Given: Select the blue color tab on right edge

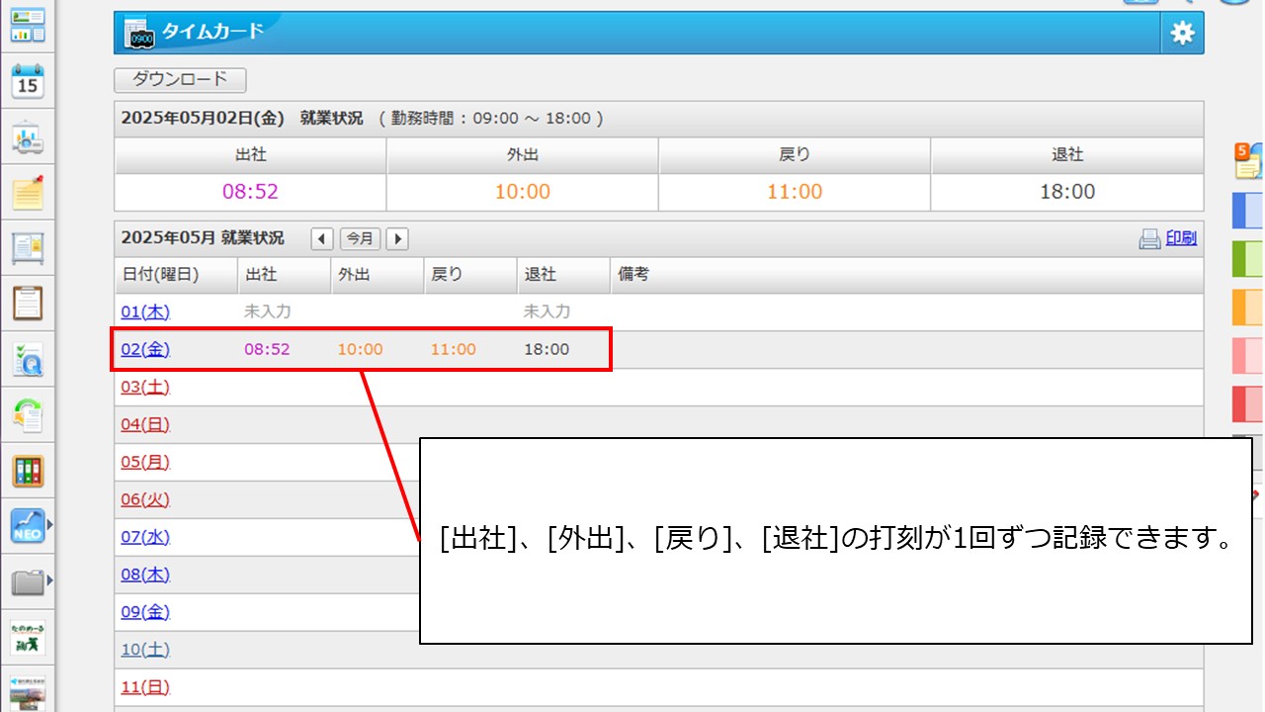Looking at the screenshot, I should pyautogui.click(x=1248, y=211).
